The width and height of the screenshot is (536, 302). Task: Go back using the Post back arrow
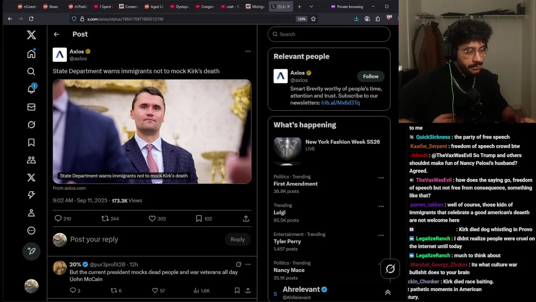(57, 34)
